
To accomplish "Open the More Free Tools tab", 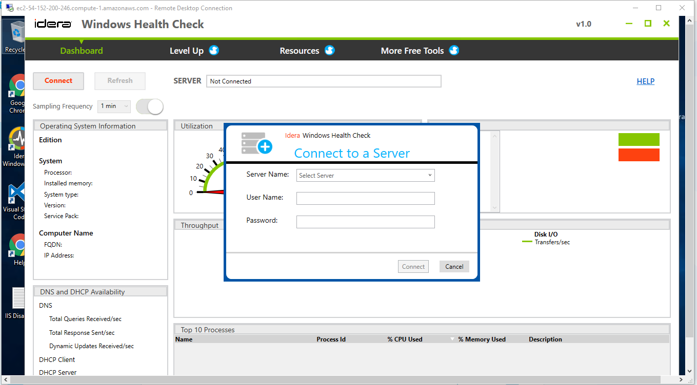I will click(412, 51).
